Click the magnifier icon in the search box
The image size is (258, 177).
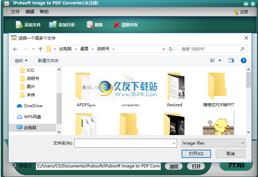242,49
